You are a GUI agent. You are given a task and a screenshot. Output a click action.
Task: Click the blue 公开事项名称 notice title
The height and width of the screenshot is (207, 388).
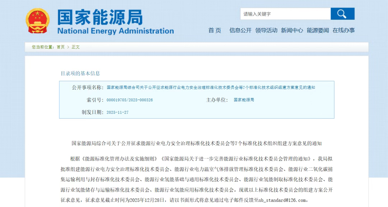(x=211, y=87)
